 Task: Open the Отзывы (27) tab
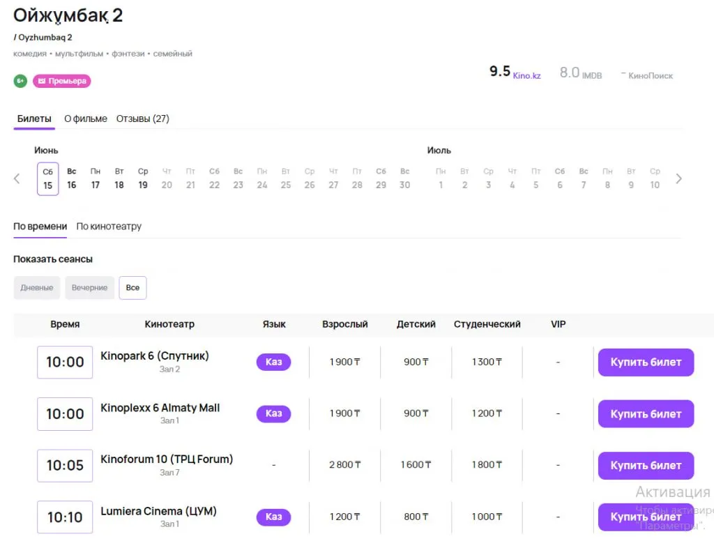[142, 119]
